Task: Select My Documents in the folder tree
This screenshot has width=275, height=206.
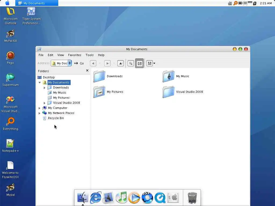Action: click(x=59, y=82)
